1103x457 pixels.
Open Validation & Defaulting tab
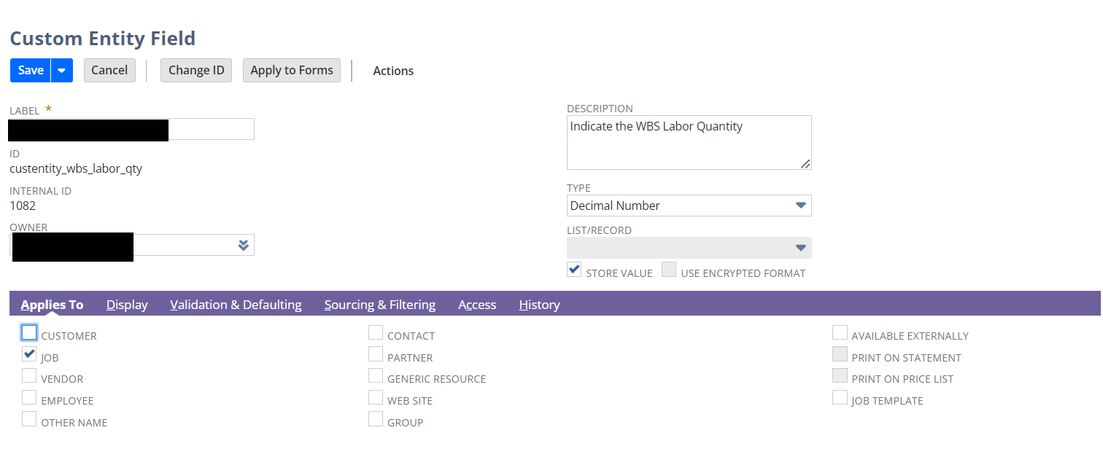(x=236, y=305)
